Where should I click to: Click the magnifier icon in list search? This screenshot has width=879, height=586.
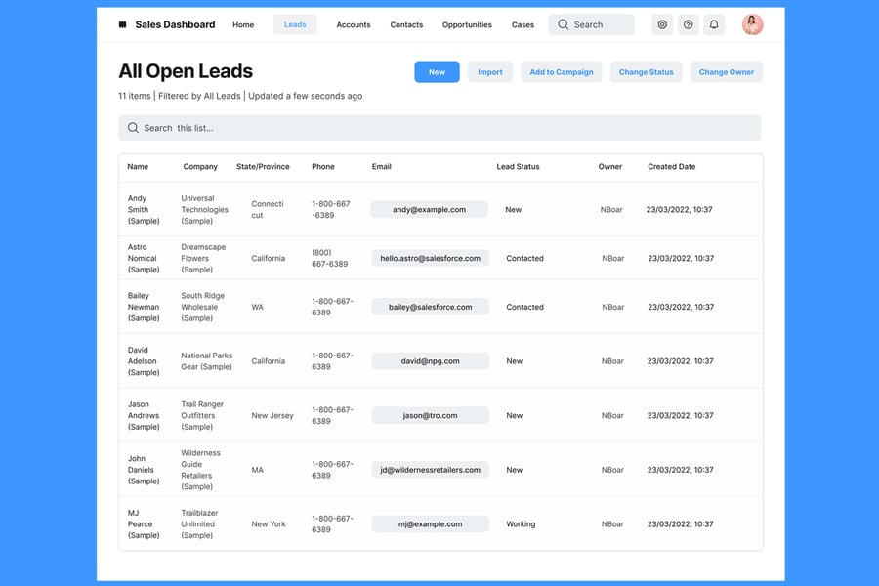click(133, 128)
